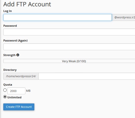Click the /home/wordpressir24/ directory prefix

pos(21,76)
